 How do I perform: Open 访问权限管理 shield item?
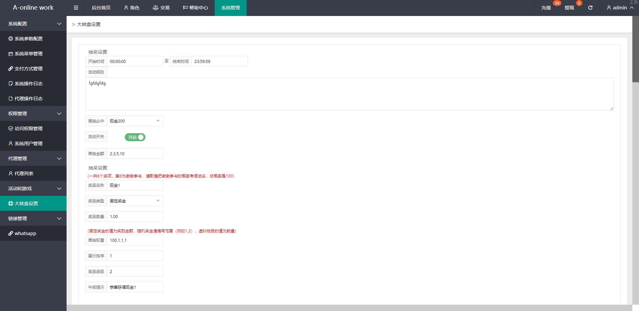coord(28,129)
